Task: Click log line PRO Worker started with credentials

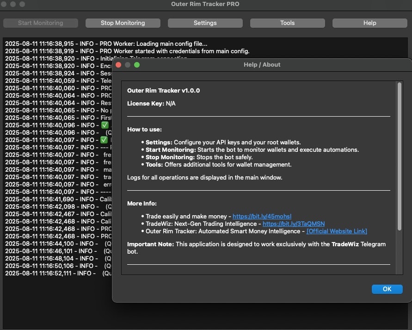Action: (127, 51)
